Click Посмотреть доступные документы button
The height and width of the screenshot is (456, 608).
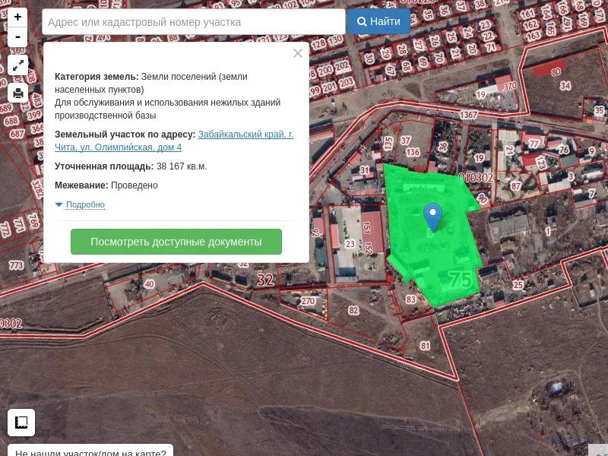[x=176, y=242]
